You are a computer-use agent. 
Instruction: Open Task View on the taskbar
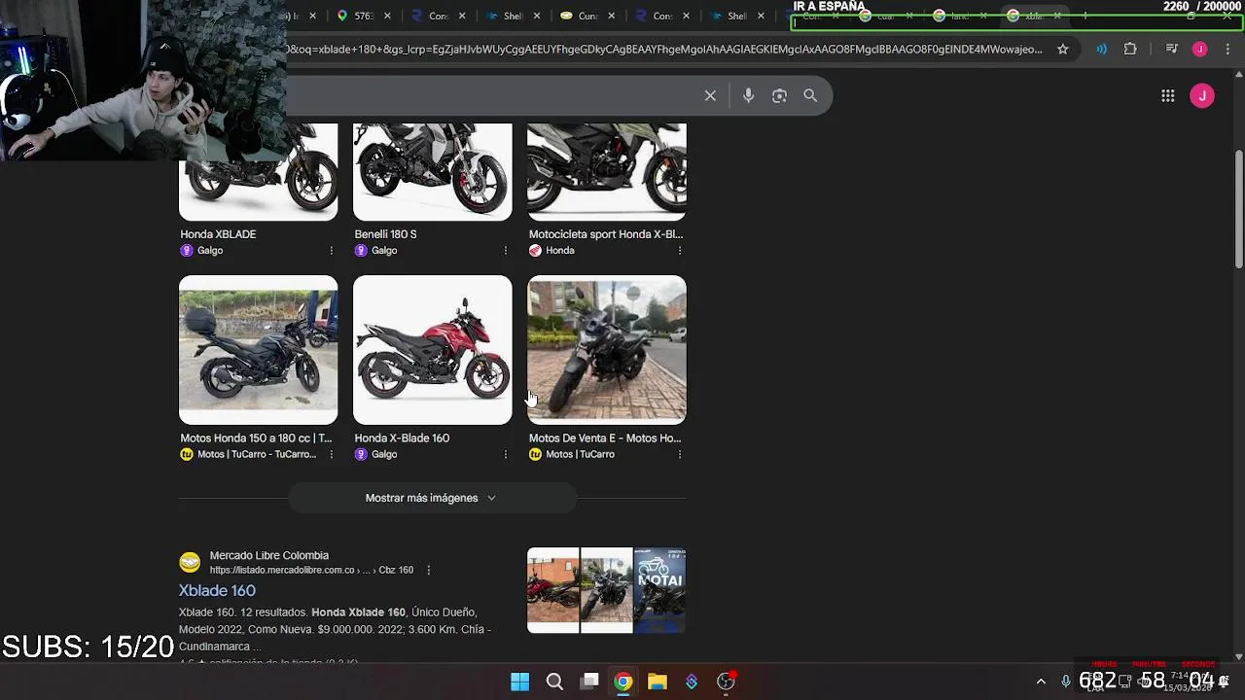coord(589,682)
